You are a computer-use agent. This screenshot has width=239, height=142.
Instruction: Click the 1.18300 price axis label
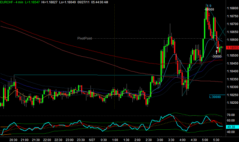(232, 87)
